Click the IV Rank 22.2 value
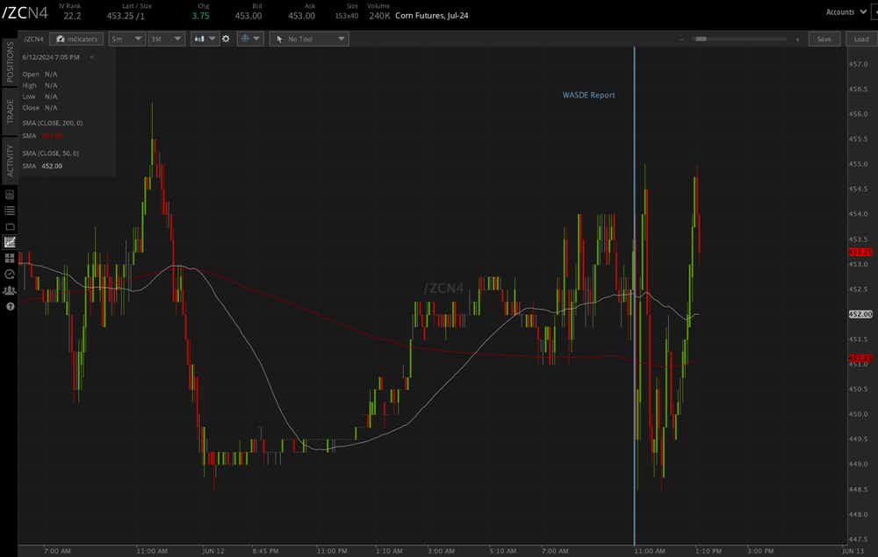Image resolution: width=878 pixels, height=557 pixels. [x=72, y=16]
